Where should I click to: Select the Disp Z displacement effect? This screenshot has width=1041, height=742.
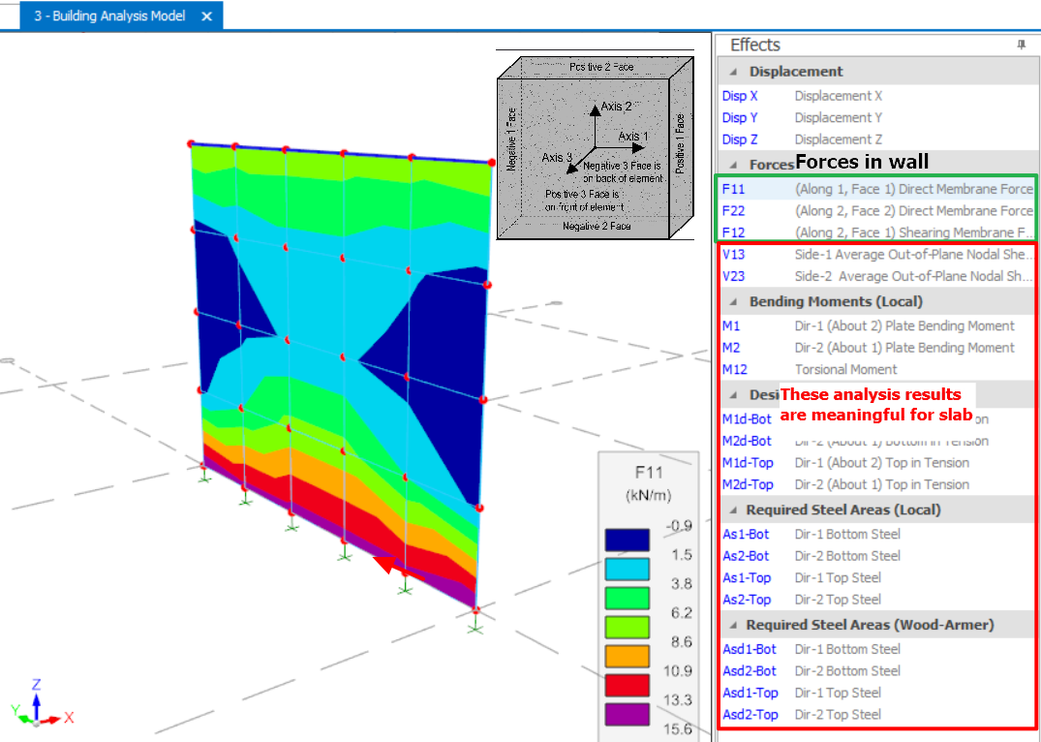pyautogui.click(x=740, y=139)
